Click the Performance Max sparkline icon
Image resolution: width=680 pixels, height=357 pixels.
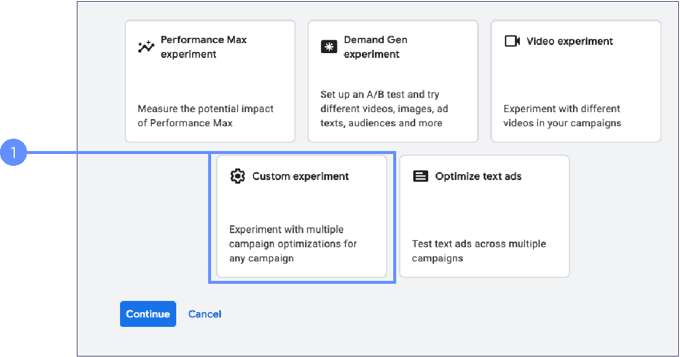(145, 47)
